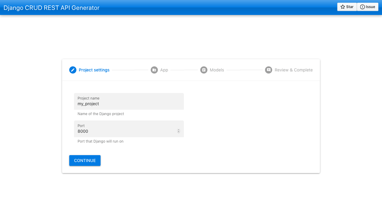Select the pencil edit icon next to Project settings
Viewport: 382px width, 217px height.
tap(73, 70)
